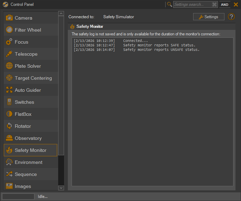
Task: Click the flame icon in the Safety Monitor header
Action: [x=72, y=26]
